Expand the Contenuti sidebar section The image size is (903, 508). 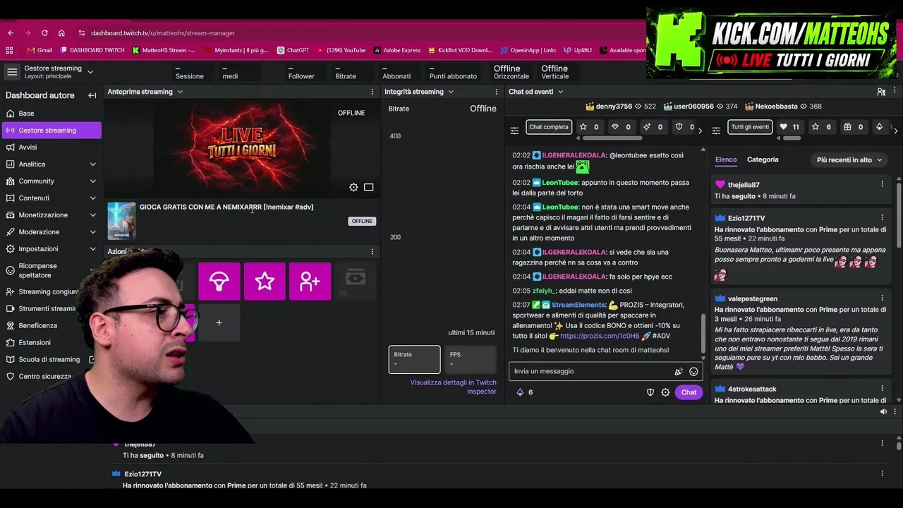[x=92, y=198]
